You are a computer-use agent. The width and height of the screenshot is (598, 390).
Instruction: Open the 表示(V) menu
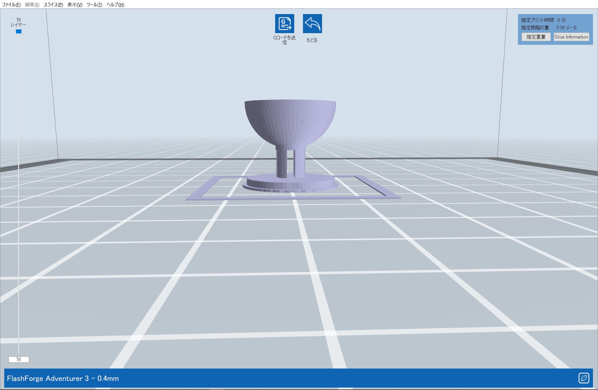tap(75, 5)
